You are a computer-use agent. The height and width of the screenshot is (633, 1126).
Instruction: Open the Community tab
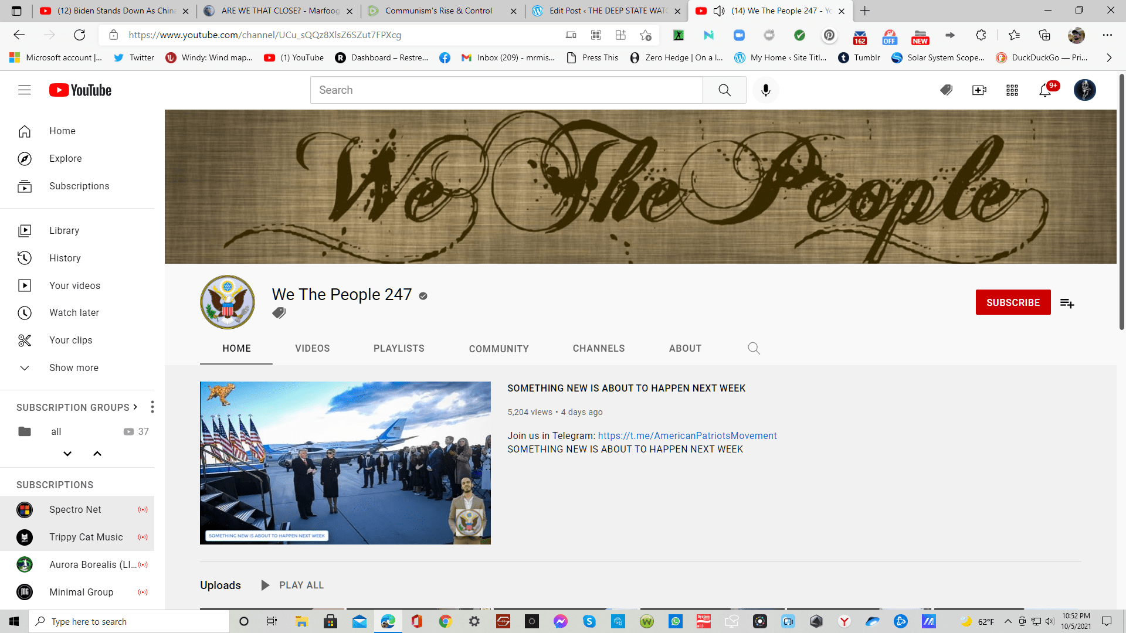pos(498,349)
